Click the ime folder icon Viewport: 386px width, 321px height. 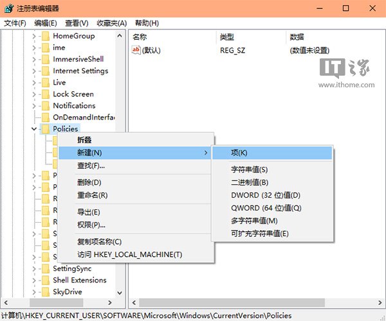(x=46, y=48)
